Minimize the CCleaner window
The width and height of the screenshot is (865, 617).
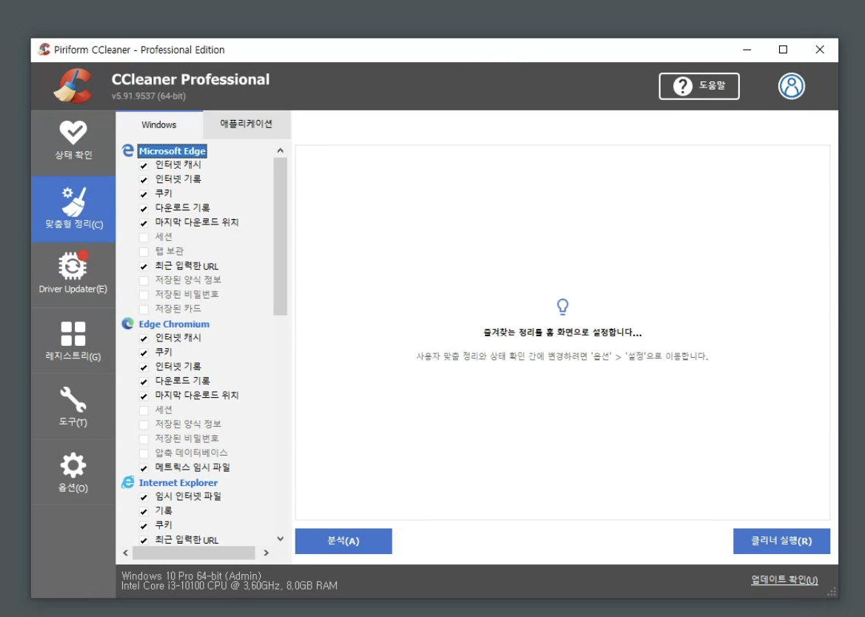click(747, 50)
